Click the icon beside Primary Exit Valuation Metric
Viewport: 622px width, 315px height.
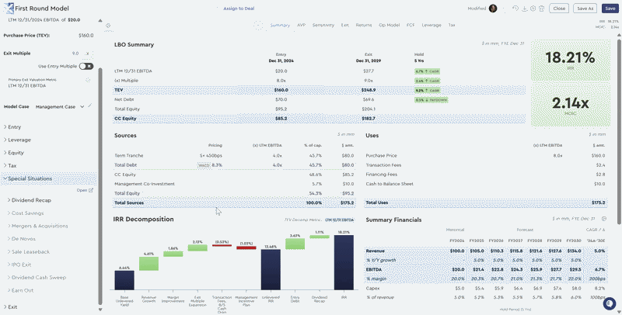point(88,80)
